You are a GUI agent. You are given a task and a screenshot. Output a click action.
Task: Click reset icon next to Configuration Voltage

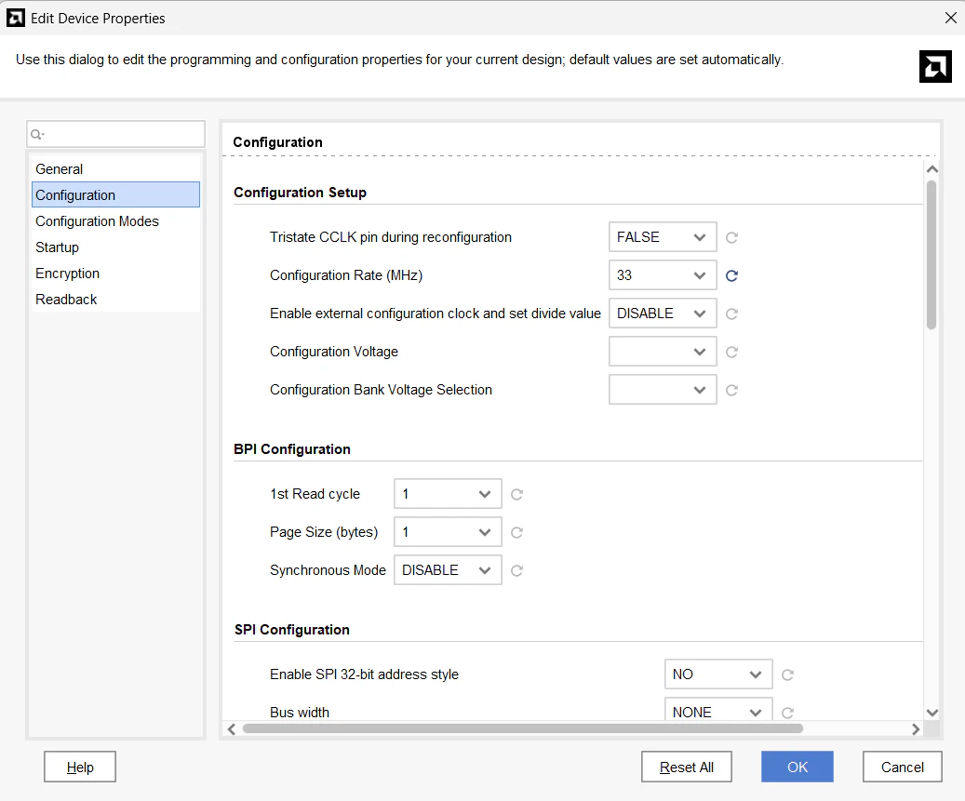(731, 352)
